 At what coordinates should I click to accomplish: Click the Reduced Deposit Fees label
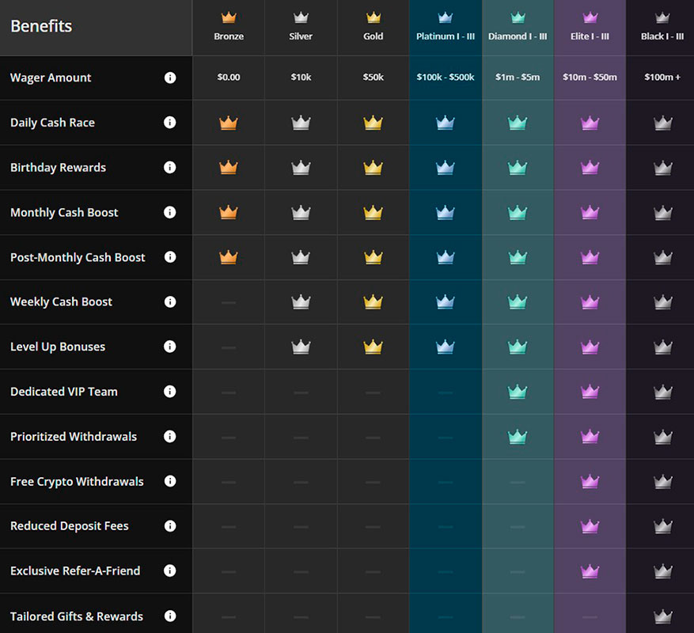pyautogui.click(x=70, y=526)
